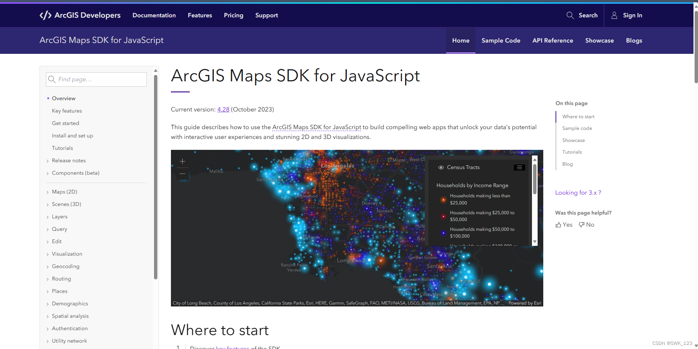Jump to Where to start section
The height and width of the screenshot is (349, 698).
coord(578,117)
